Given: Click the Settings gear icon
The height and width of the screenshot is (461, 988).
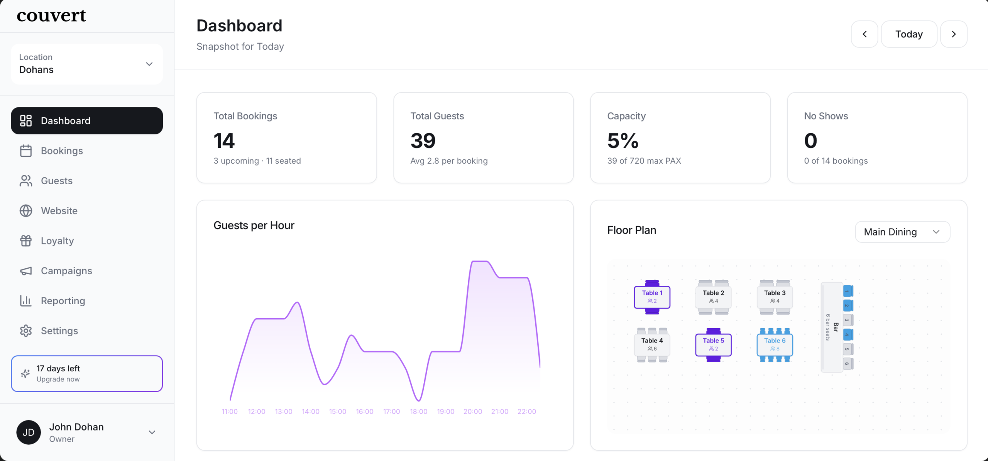Looking at the screenshot, I should click(x=25, y=331).
